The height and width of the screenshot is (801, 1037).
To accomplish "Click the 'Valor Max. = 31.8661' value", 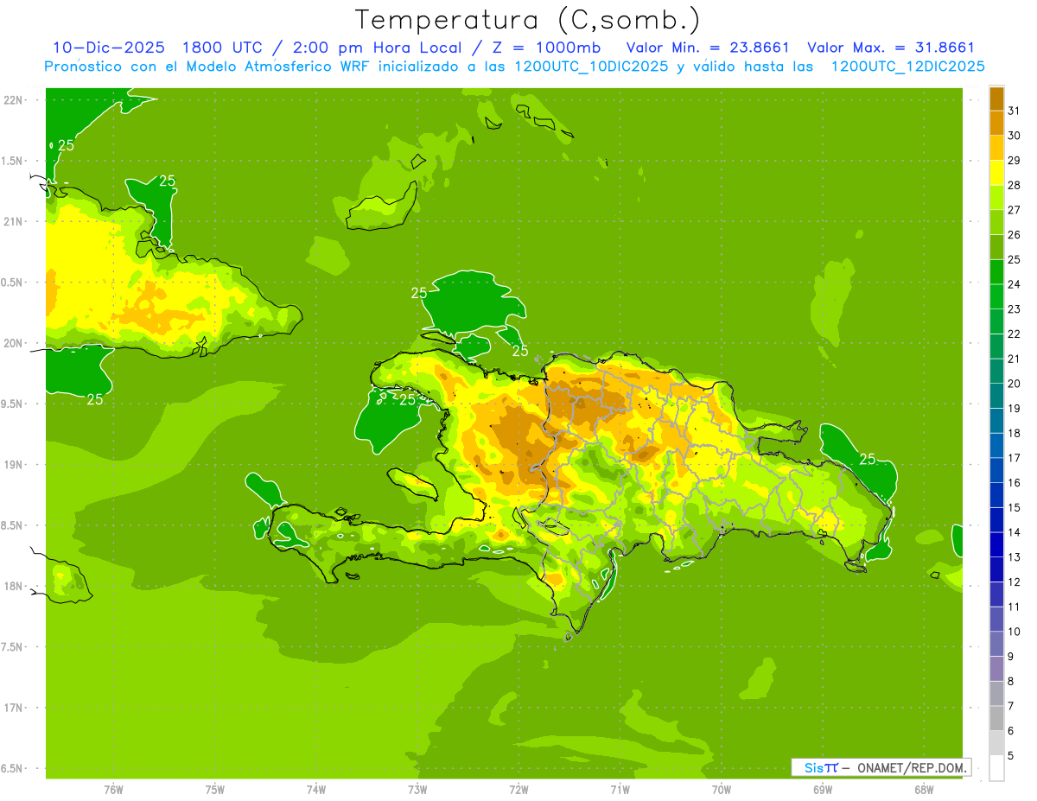I will click(x=891, y=48).
